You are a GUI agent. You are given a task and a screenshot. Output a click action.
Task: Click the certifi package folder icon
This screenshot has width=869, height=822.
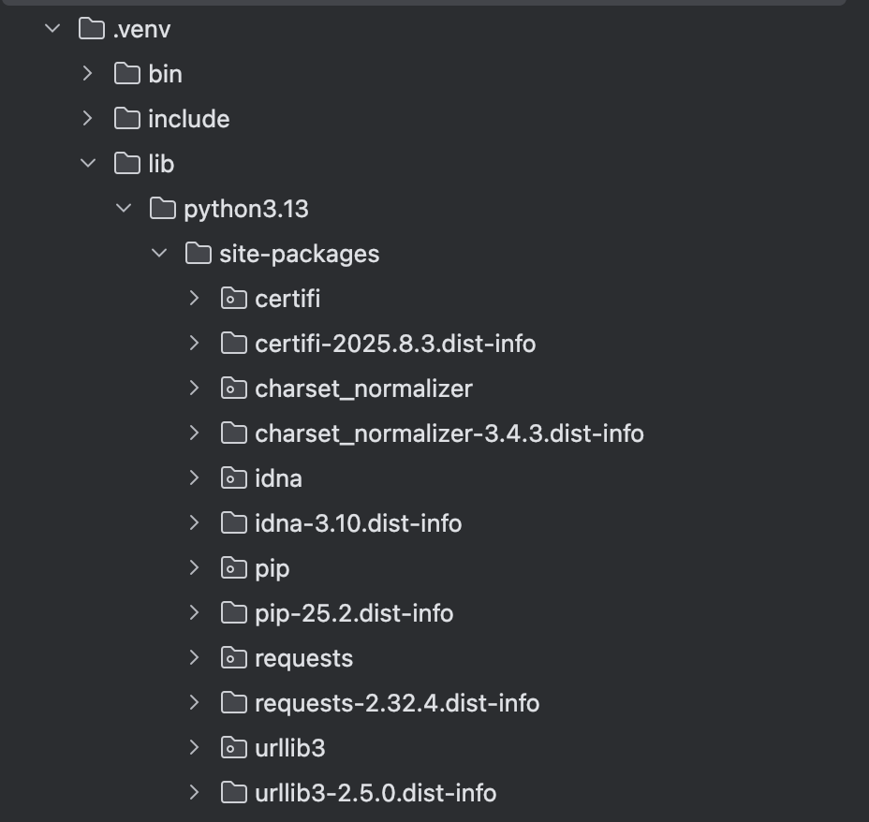coord(233,299)
